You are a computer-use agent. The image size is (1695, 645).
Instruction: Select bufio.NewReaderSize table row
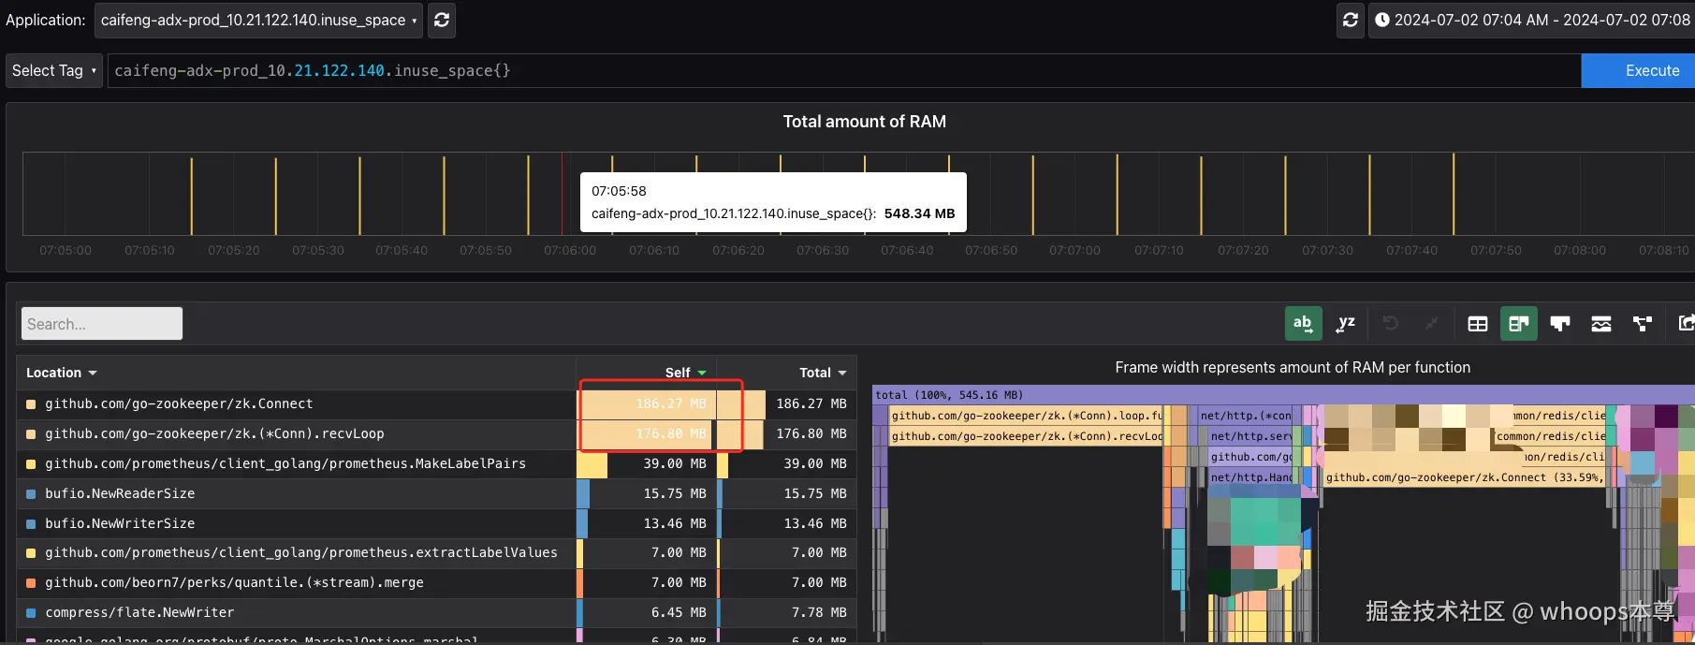click(x=436, y=494)
